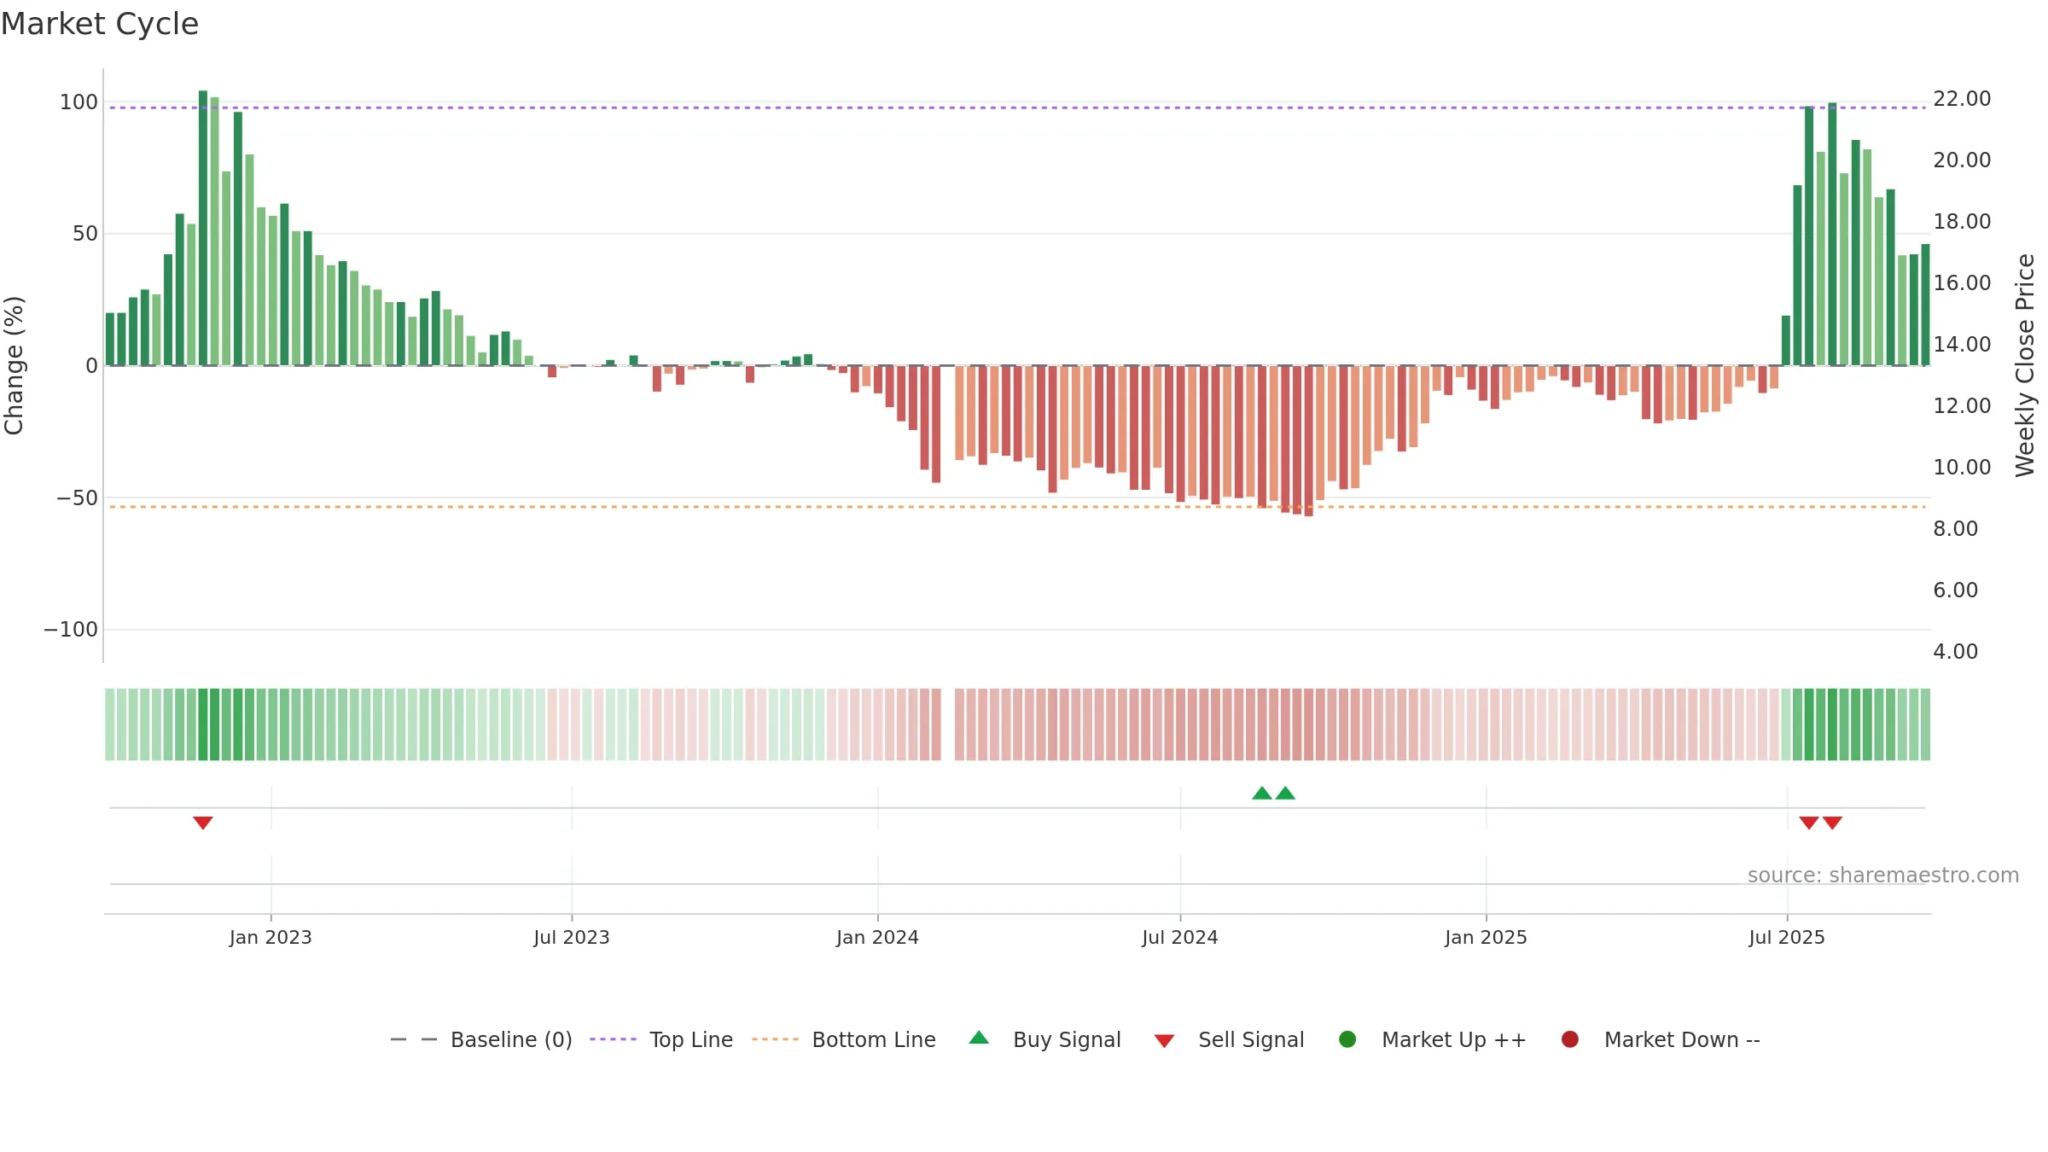Click the 50 tick on the Change axis
The image size is (2048, 1152).
point(85,234)
